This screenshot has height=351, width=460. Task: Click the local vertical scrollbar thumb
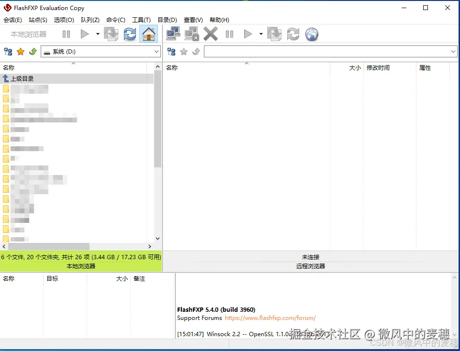click(x=158, y=119)
